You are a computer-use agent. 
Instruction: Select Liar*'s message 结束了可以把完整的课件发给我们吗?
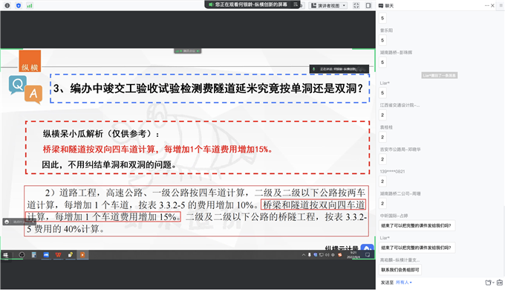pos(417,248)
